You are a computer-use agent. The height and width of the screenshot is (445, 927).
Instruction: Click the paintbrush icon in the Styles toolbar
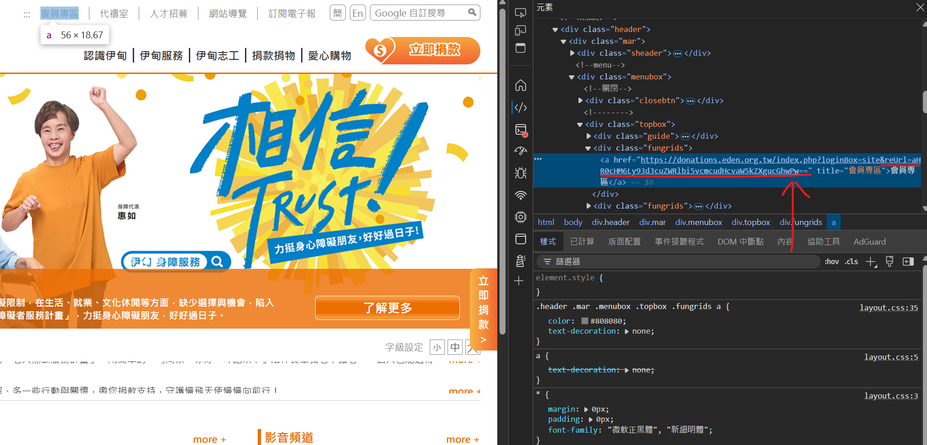coord(889,262)
